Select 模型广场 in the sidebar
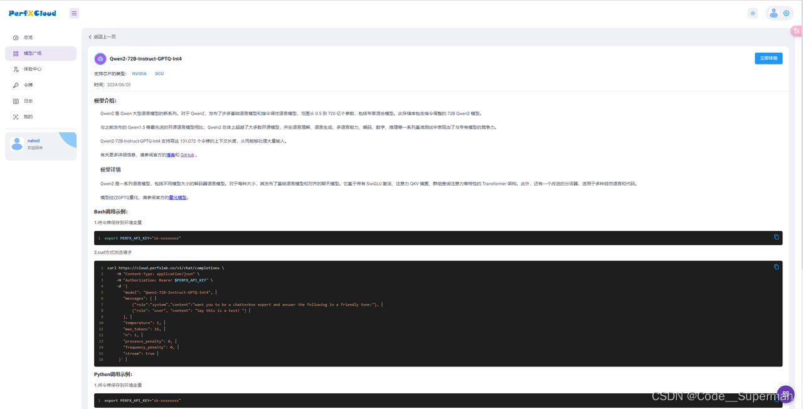The width and height of the screenshot is (803, 409). [41, 53]
